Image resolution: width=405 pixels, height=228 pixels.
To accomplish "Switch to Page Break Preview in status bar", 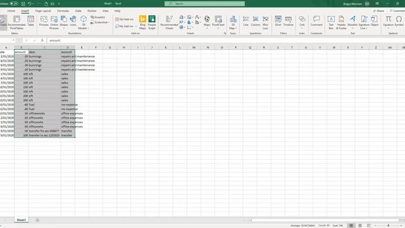I will [368, 225].
